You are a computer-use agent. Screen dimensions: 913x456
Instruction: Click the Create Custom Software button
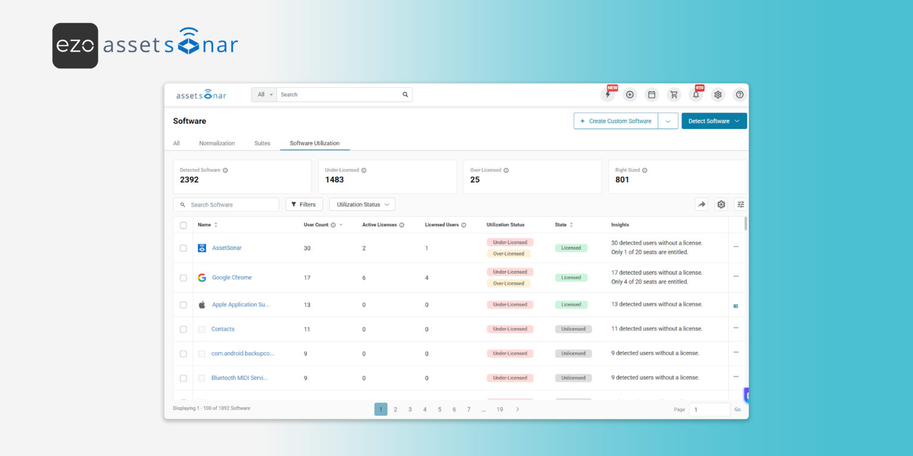[616, 121]
